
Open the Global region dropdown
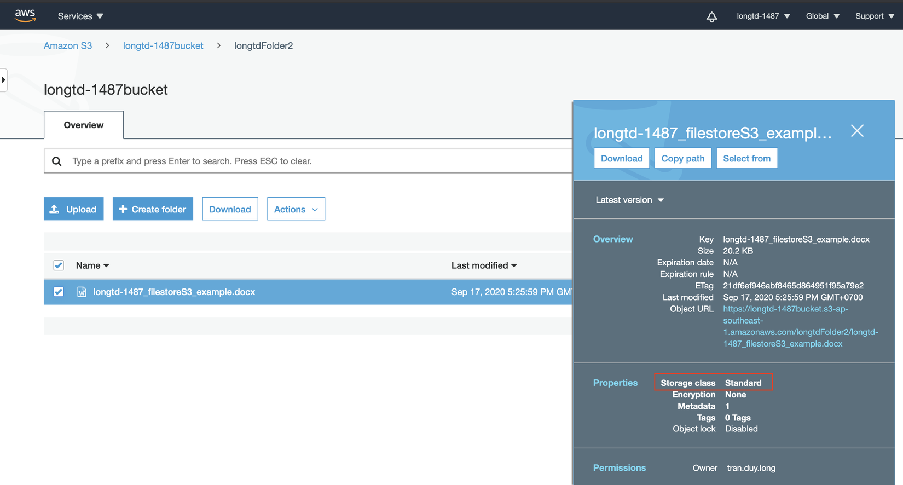tap(823, 16)
